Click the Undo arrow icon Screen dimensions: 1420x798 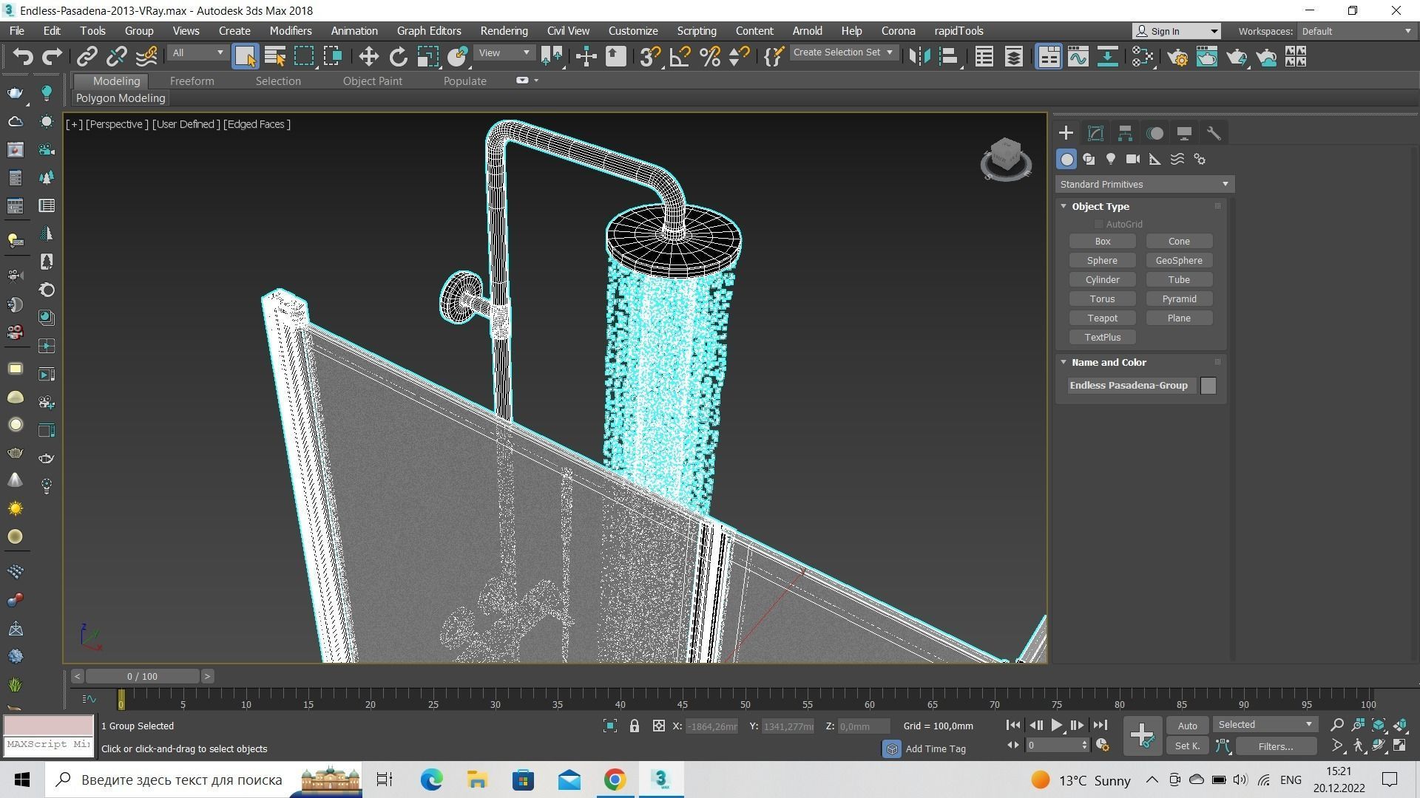[x=23, y=57]
